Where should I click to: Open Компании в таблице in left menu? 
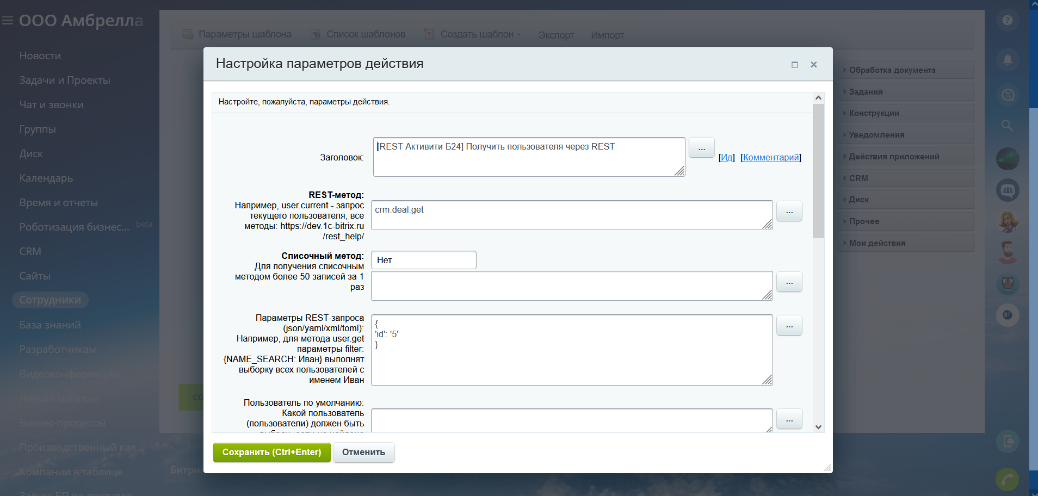coord(71,472)
